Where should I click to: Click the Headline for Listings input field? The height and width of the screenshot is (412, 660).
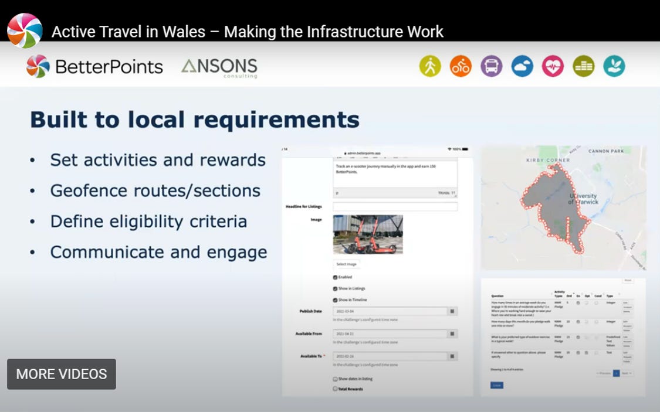coord(395,206)
